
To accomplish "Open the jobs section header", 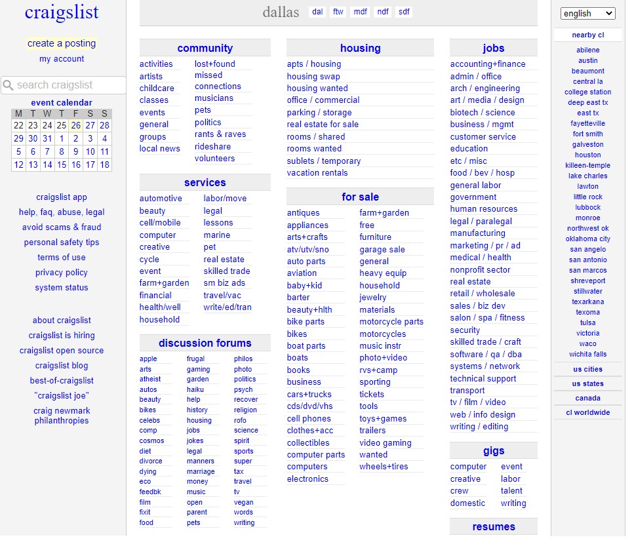I will tap(493, 48).
